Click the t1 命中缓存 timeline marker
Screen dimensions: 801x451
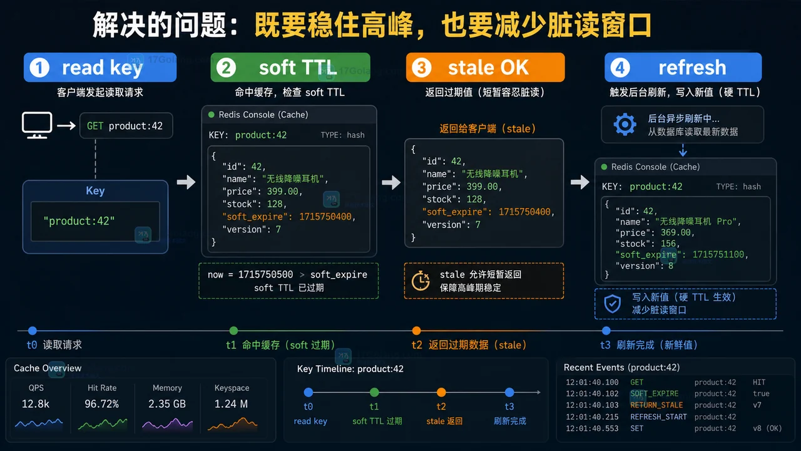coord(233,331)
